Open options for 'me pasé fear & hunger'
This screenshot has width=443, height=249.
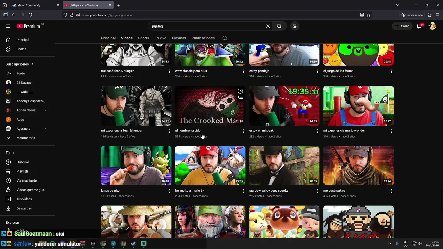(x=169, y=71)
